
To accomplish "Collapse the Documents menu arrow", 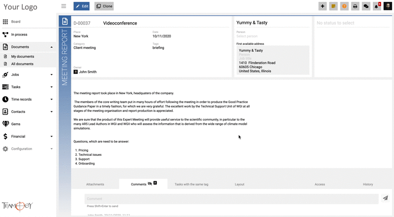I will 52,47.
